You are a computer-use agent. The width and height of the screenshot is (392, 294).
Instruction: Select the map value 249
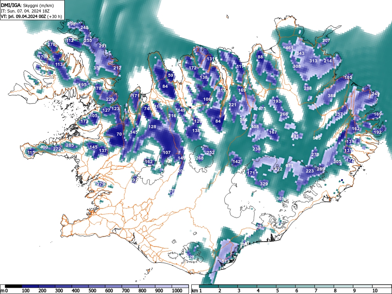point(376,94)
